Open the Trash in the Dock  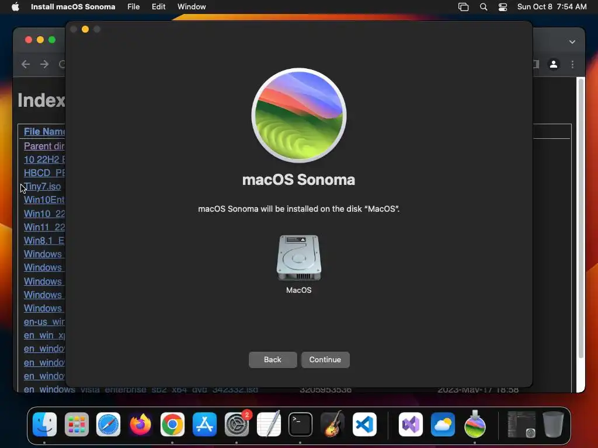pos(553,425)
